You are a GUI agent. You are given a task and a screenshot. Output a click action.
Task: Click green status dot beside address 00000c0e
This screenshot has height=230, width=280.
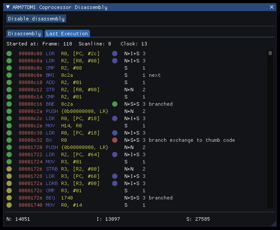(x=9, y=75)
